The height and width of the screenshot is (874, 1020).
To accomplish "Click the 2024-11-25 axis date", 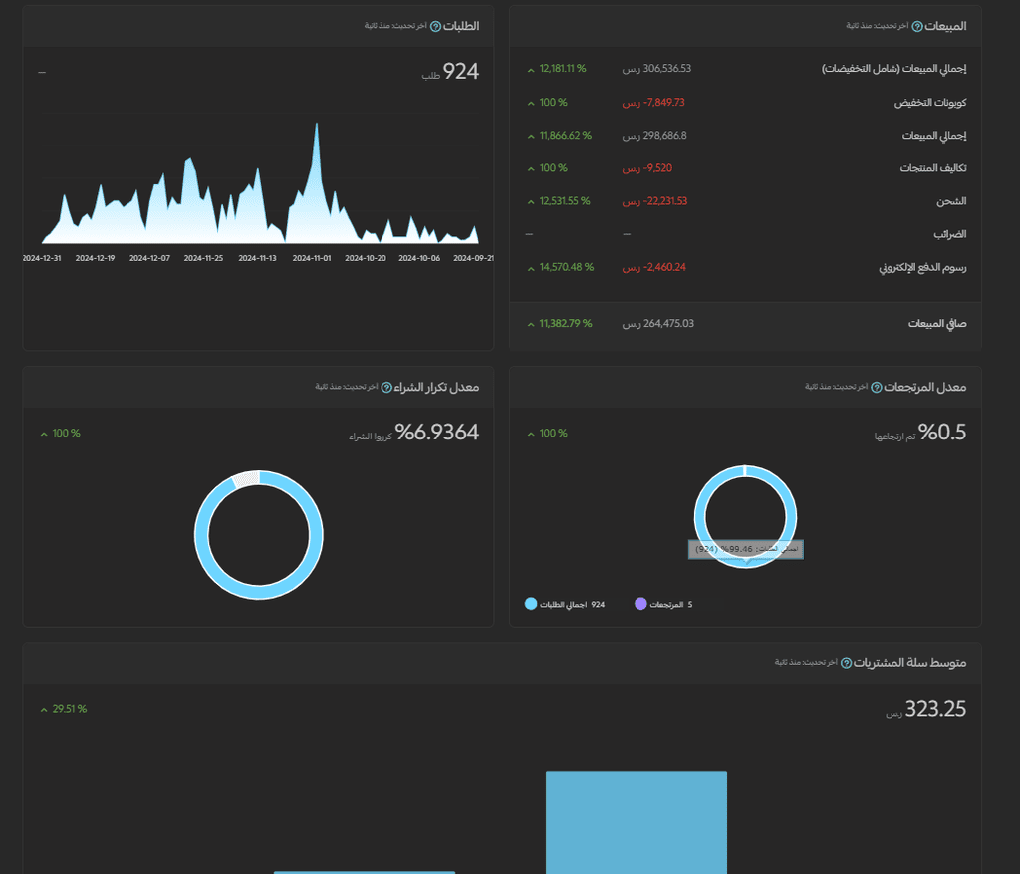I will (x=203, y=258).
